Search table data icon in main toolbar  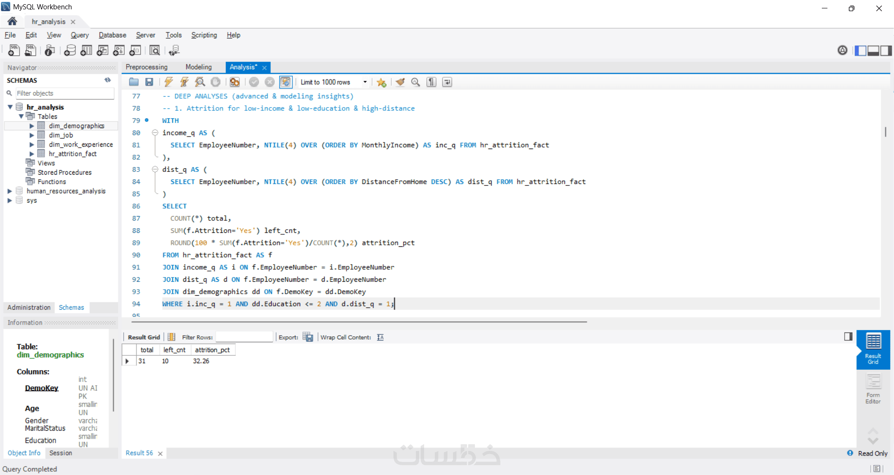pyautogui.click(x=155, y=50)
